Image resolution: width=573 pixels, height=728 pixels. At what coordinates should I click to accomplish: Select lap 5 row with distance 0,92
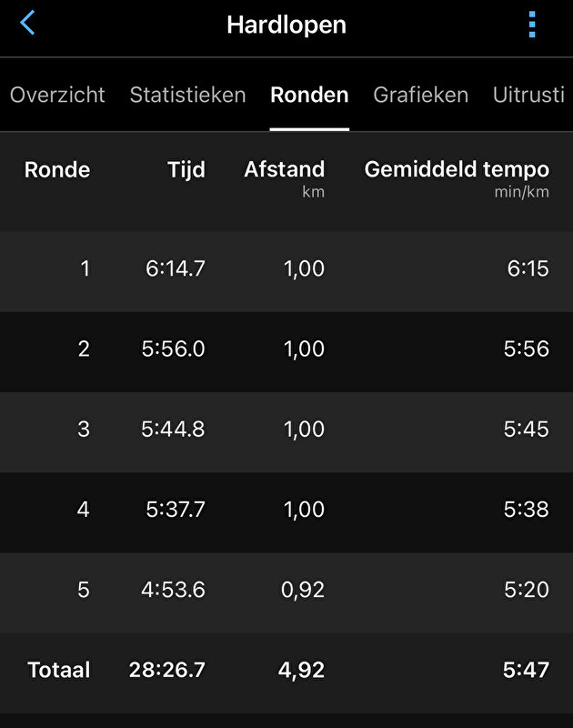(x=286, y=590)
